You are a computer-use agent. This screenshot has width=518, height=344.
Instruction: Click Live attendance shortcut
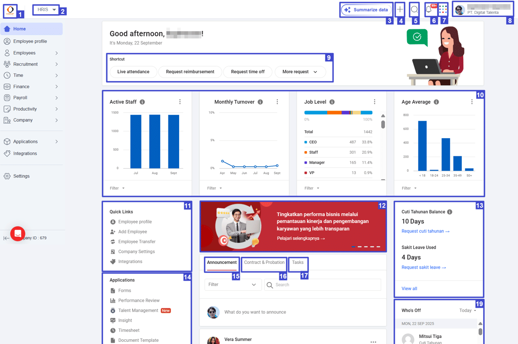pos(133,72)
